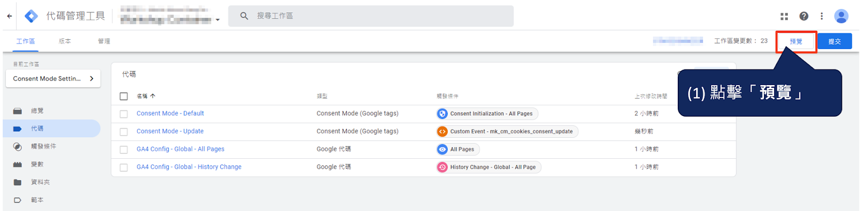The image size is (862, 211).
Task: Check the Consent Mode - Default row checkbox
Action: coord(124,114)
